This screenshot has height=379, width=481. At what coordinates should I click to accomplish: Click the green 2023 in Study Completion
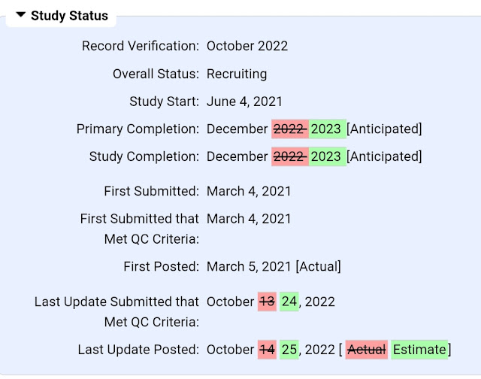[x=328, y=156]
